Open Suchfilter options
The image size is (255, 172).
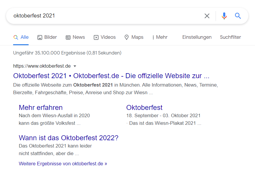230,37
